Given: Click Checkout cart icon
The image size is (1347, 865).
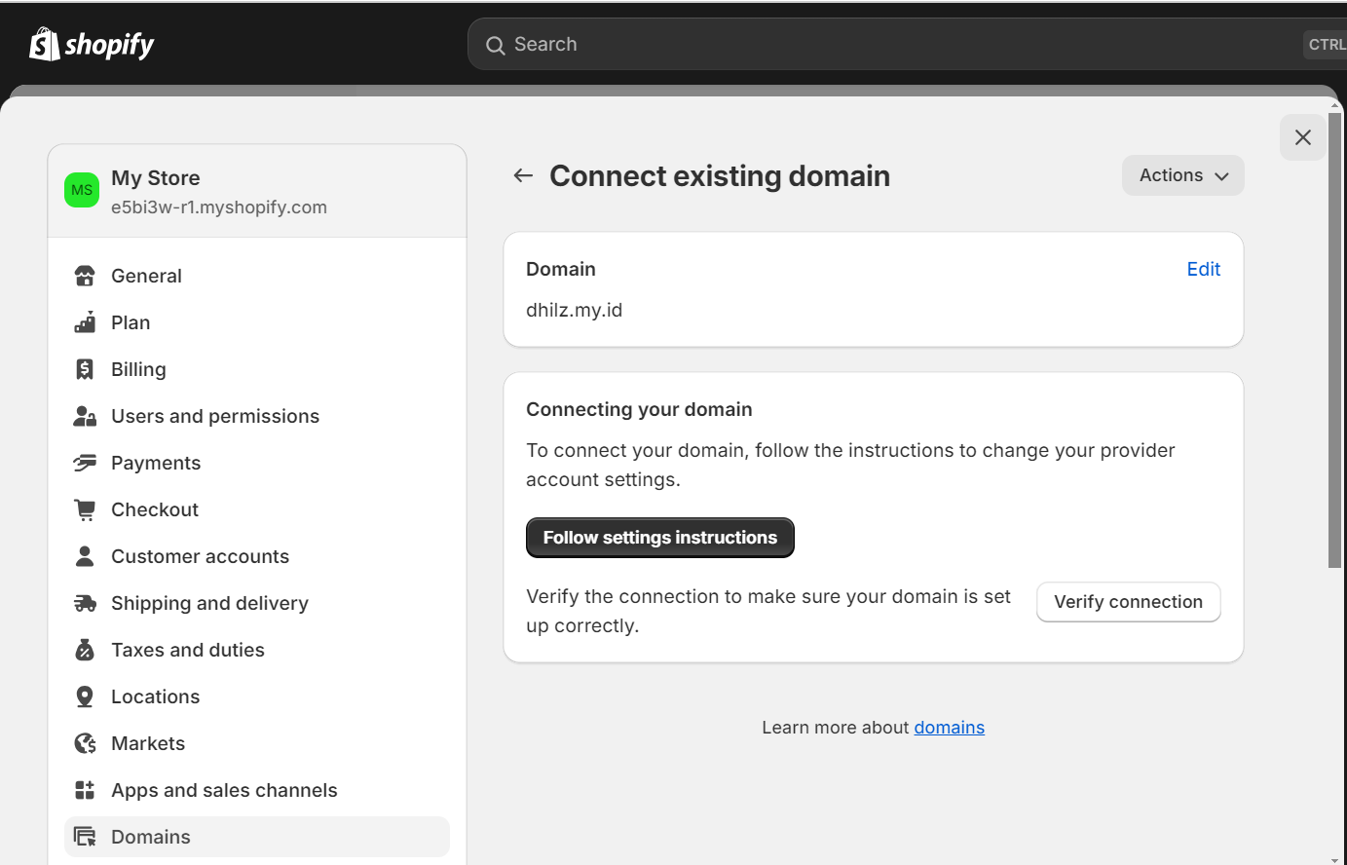Looking at the screenshot, I should pos(85,509).
